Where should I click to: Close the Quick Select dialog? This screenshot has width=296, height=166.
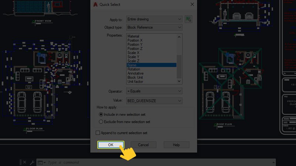coord(192,4)
